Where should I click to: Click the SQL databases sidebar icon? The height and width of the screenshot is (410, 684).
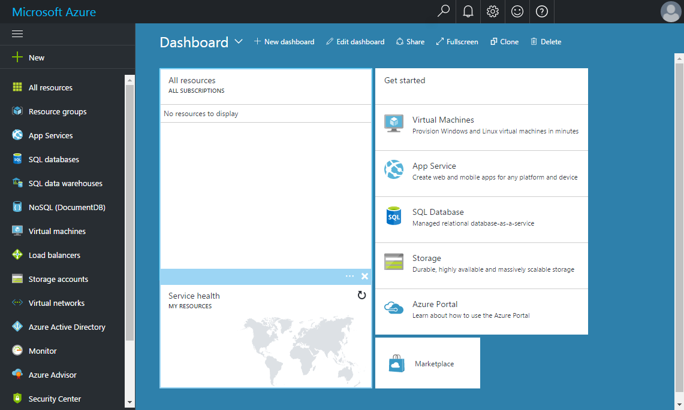pyautogui.click(x=17, y=159)
